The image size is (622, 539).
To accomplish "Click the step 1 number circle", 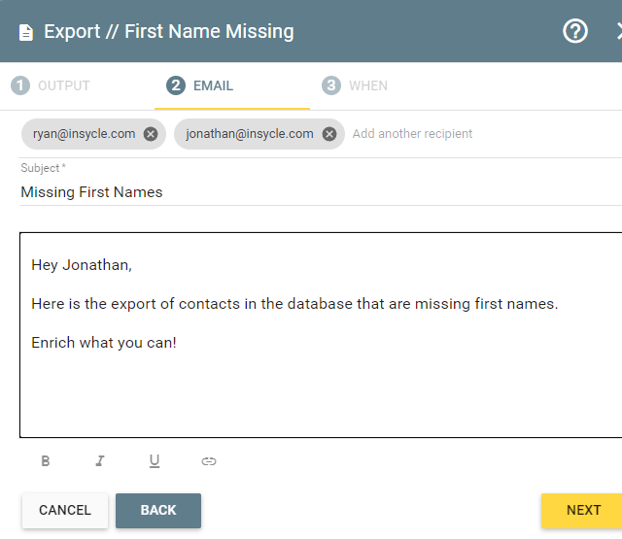I will (20, 85).
